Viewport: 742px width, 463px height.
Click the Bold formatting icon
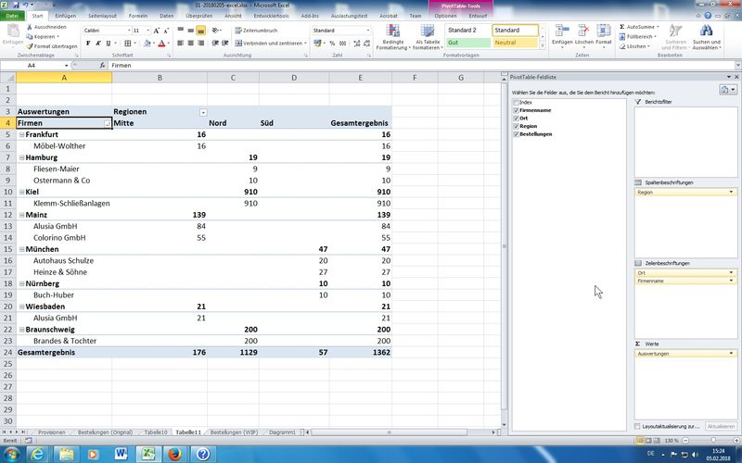(87, 43)
